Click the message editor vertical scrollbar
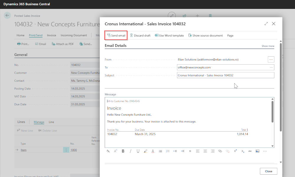 pyautogui.click(x=272, y=112)
